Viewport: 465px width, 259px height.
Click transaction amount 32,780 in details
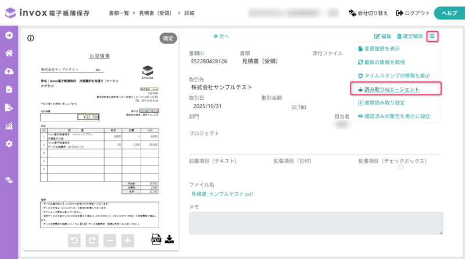click(x=298, y=107)
